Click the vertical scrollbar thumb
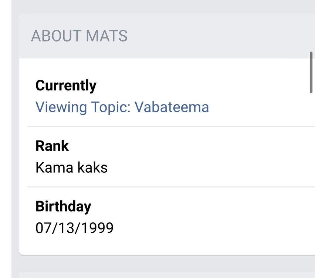 [311, 72]
